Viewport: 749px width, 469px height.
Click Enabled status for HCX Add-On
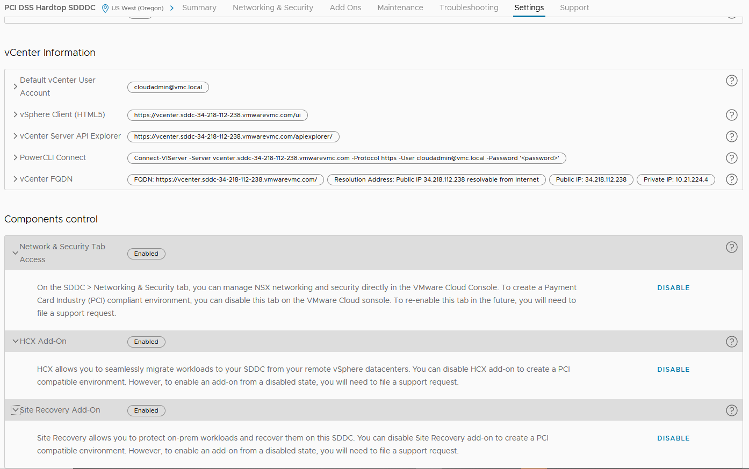pos(146,342)
